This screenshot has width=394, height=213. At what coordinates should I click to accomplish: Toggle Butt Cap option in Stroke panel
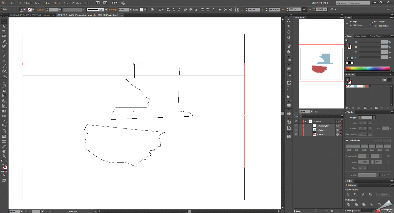coord(361,123)
